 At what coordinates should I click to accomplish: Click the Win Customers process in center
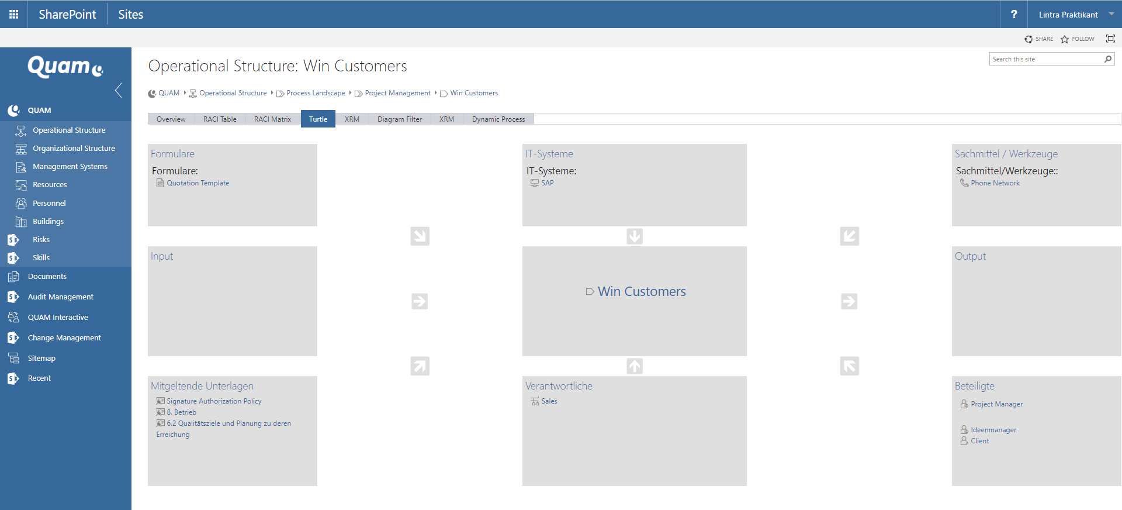(x=642, y=291)
